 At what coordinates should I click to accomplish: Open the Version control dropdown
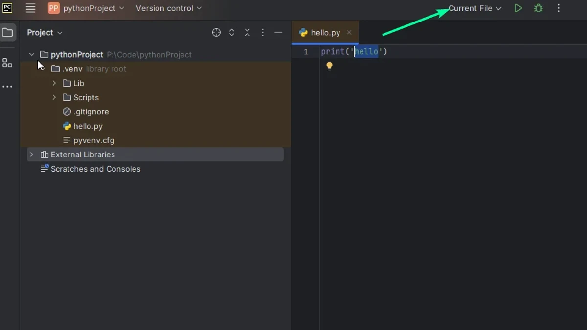169,8
